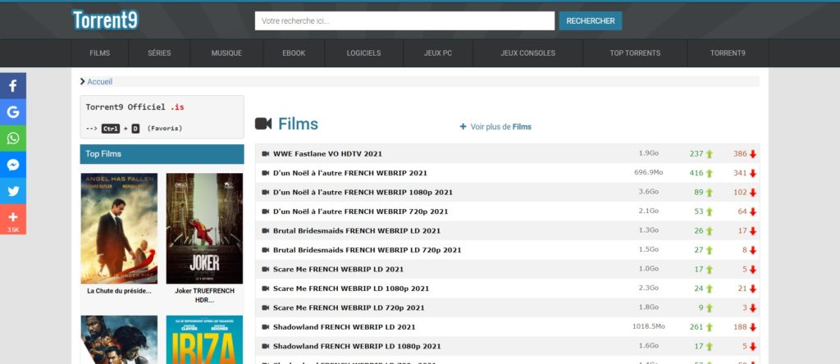This screenshot has width=840, height=364.
Task: Open Scare Me FRENCH WEBRIP LD 720p 2021
Action: pyautogui.click(x=349, y=307)
